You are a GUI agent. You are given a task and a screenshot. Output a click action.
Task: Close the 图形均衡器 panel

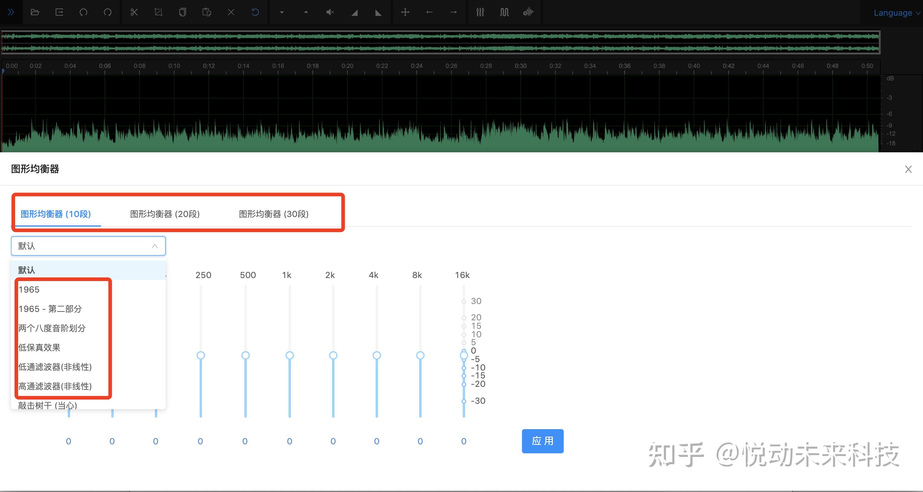pos(908,169)
